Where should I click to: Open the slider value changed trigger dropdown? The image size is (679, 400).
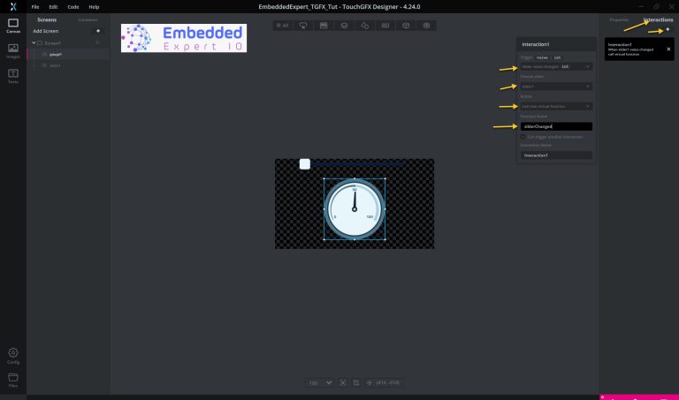click(x=556, y=66)
